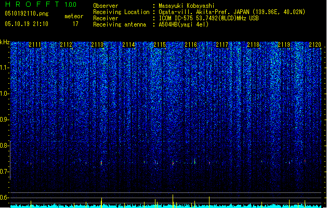Click the 0.8 kHz axis tick label
327x208 pixels.
coord(5,146)
